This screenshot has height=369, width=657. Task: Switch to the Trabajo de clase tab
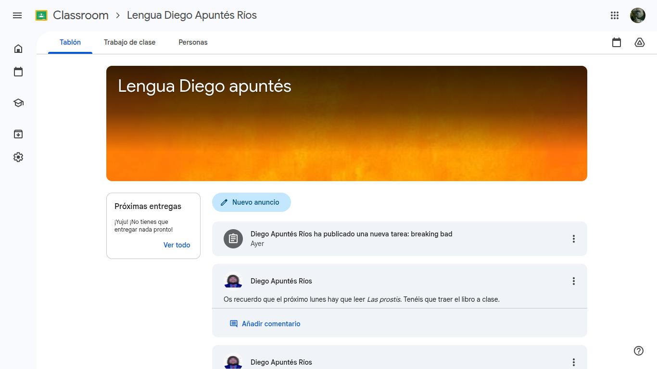click(x=130, y=42)
